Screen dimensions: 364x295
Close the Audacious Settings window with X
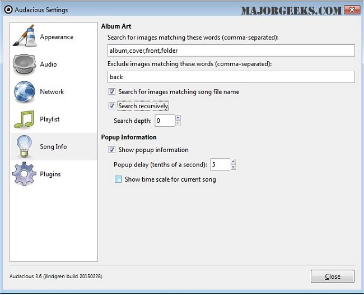click(x=352, y=10)
